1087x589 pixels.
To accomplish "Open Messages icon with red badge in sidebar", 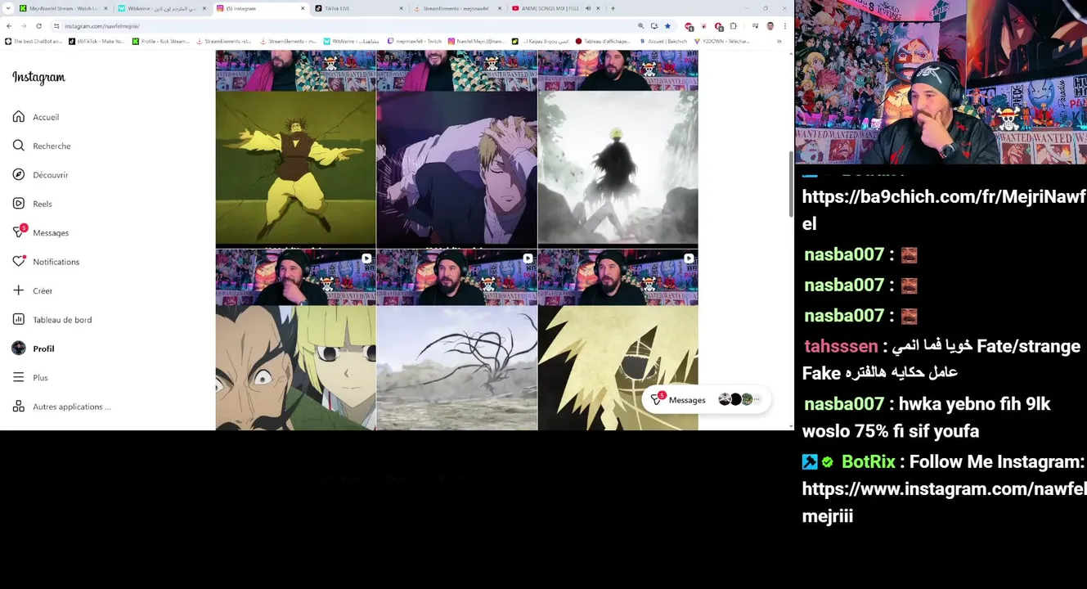I will (19, 232).
